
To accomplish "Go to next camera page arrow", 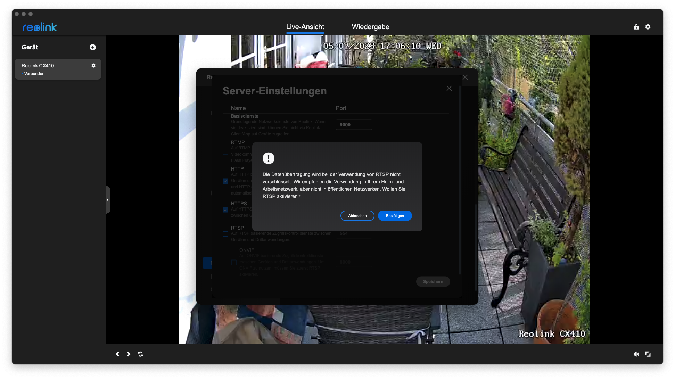I will 129,354.
